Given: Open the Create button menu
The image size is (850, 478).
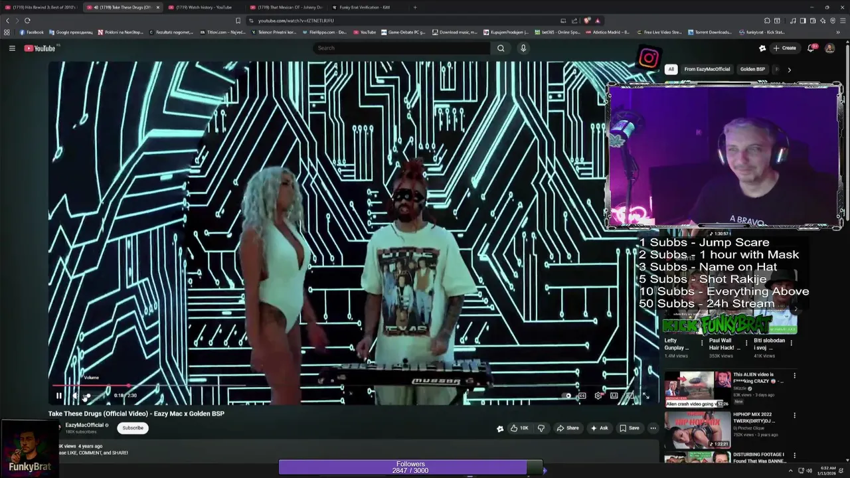Looking at the screenshot, I should click(784, 48).
